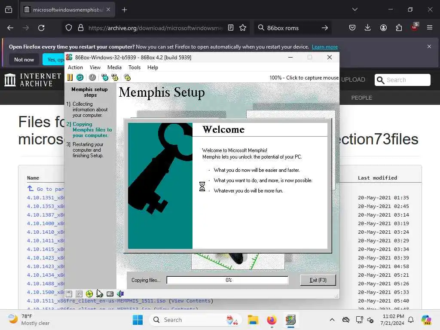Open new Firefox tab with plus button

[124, 10]
